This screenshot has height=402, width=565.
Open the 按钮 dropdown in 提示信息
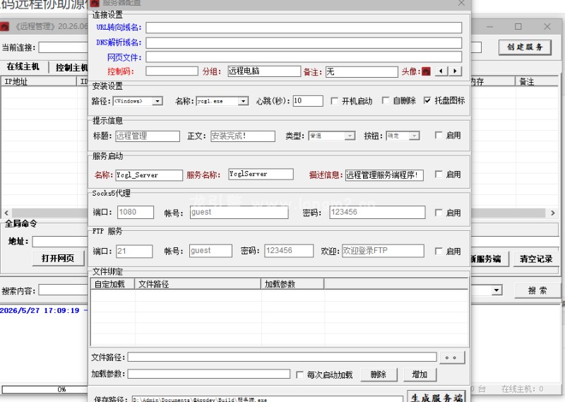[x=415, y=136]
